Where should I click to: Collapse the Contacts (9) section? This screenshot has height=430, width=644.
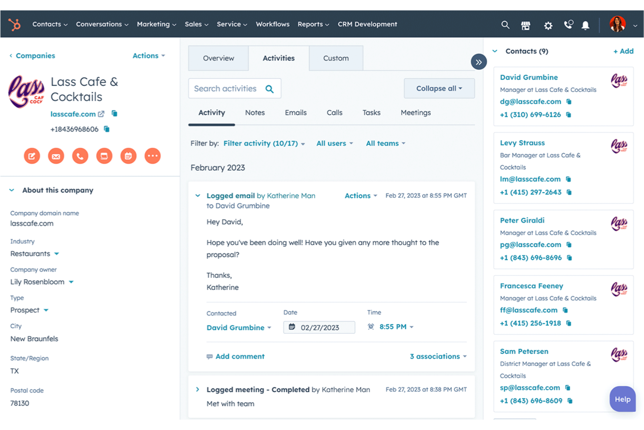coord(495,51)
